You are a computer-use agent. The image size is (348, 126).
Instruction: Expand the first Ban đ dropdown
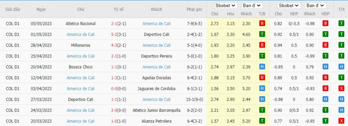coord(252,5)
